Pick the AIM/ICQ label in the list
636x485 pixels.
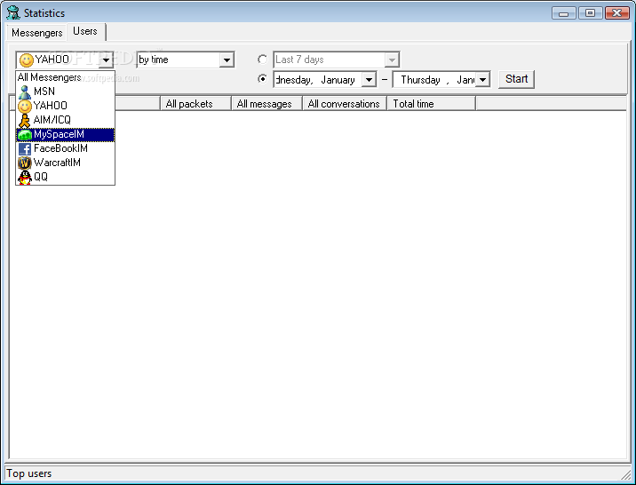pyautogui.click(x=52, y=120)
